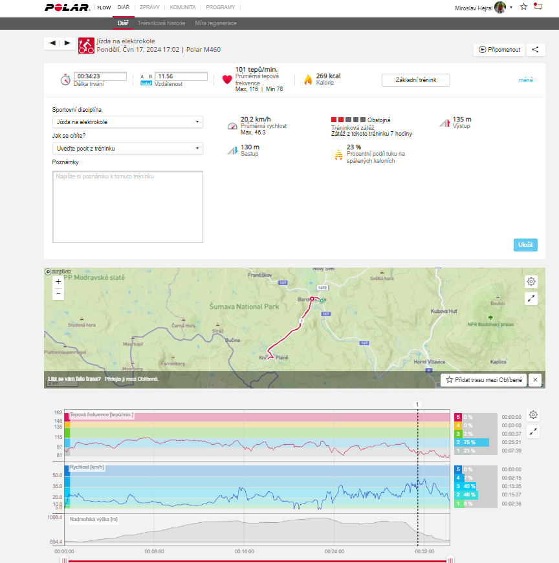Image resolution: width=559 pixels, height=563 pixels.
Task: Open notifications icon in top bar
Action: (x=538, y=6)
